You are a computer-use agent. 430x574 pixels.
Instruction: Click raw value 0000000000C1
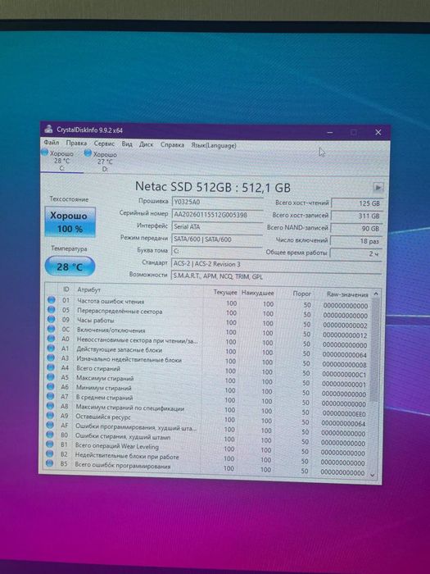pos(345,375)
